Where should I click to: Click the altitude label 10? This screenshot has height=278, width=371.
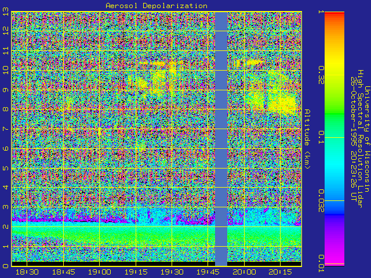point(6,70)
